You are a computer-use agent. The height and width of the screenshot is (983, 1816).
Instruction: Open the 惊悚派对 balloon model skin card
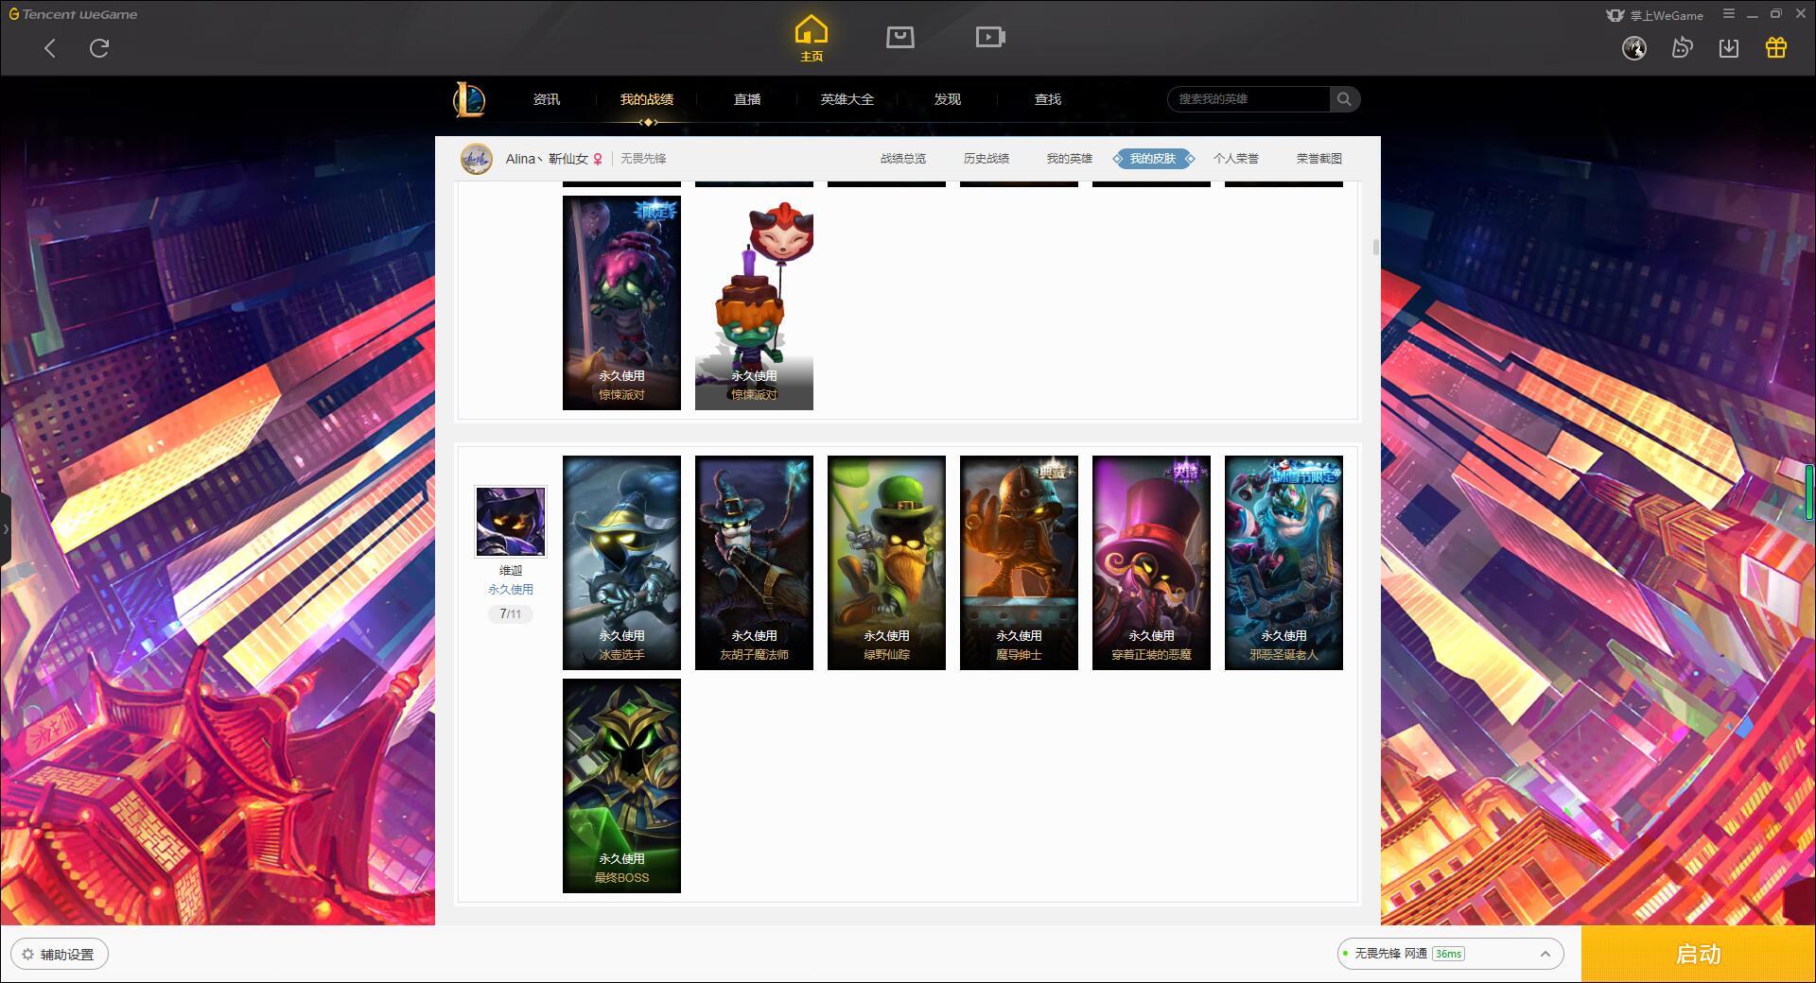pos(754,302)
